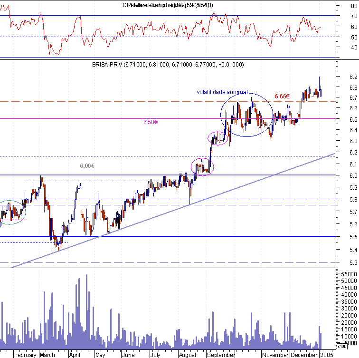The image size is (359, 358).
Task: Click the 'volatilidade anormal' annotation label
Action: coord(222,92)
